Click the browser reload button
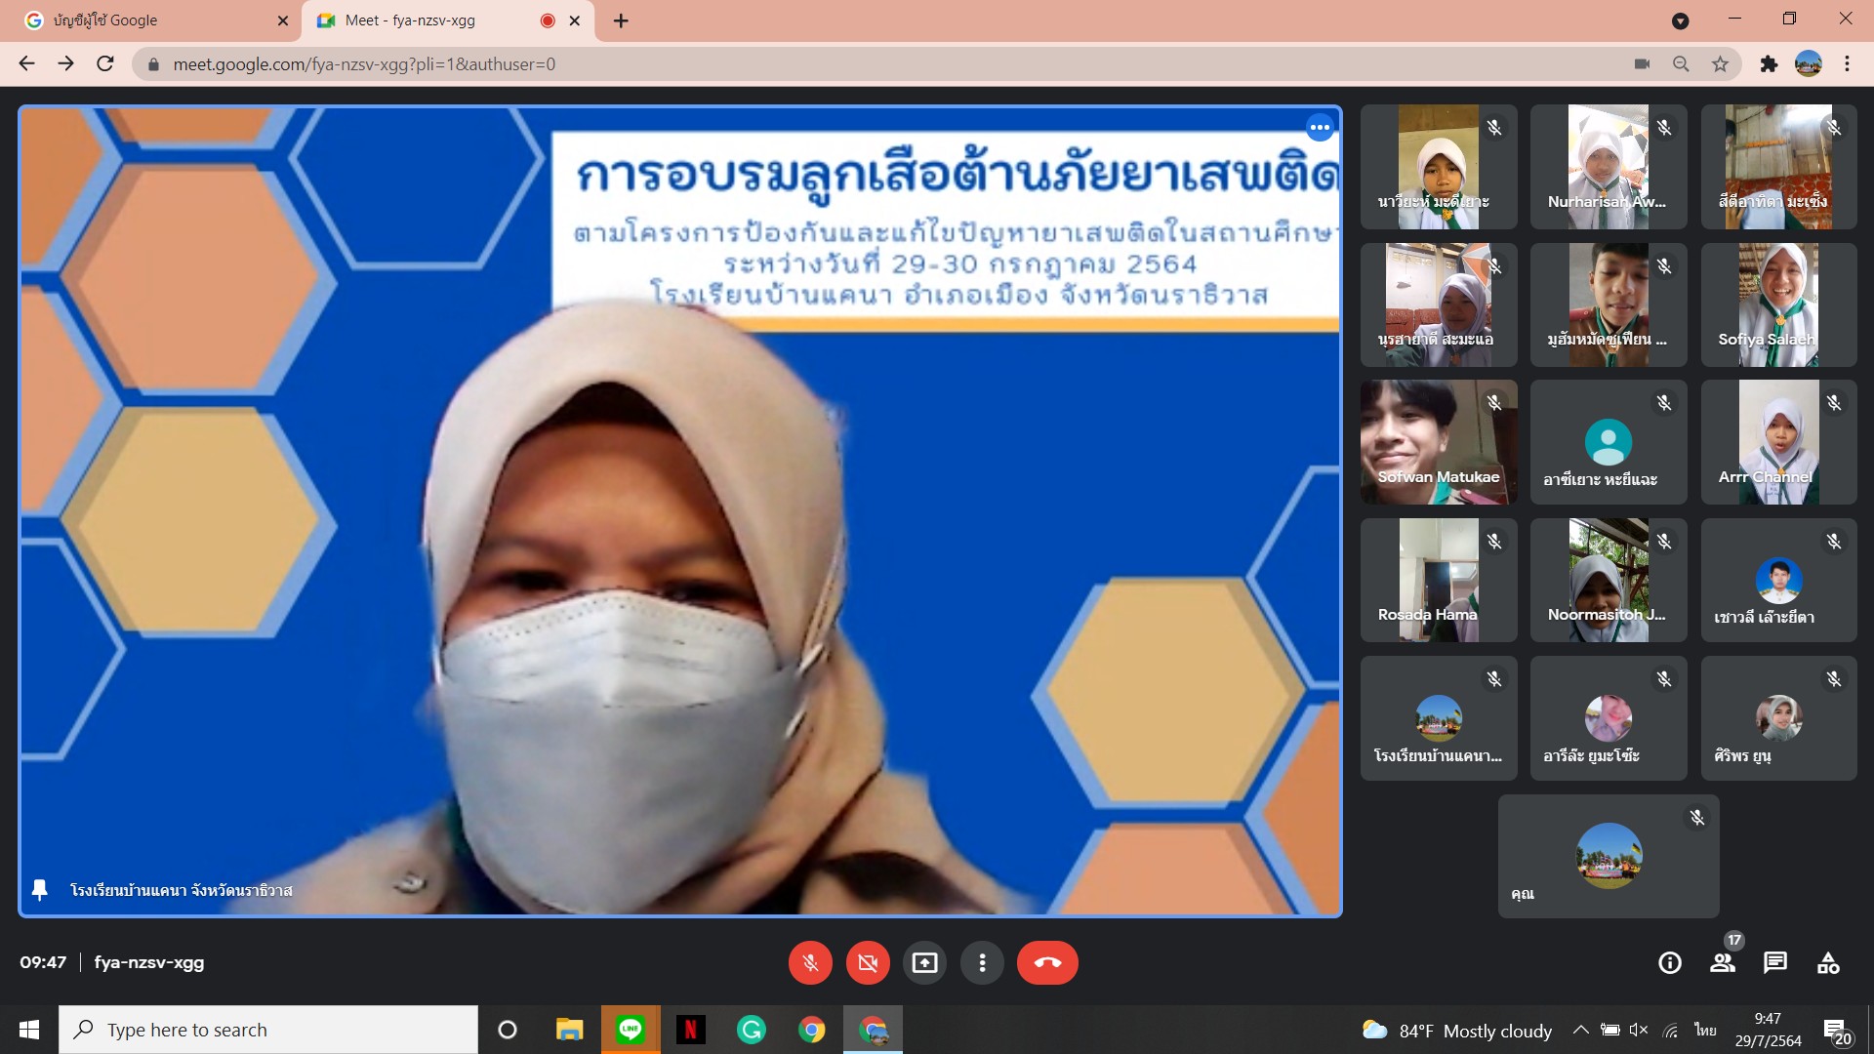The width and height of the screenshot is (1874, 1054). pyautogui.click(x=105, y=64)
